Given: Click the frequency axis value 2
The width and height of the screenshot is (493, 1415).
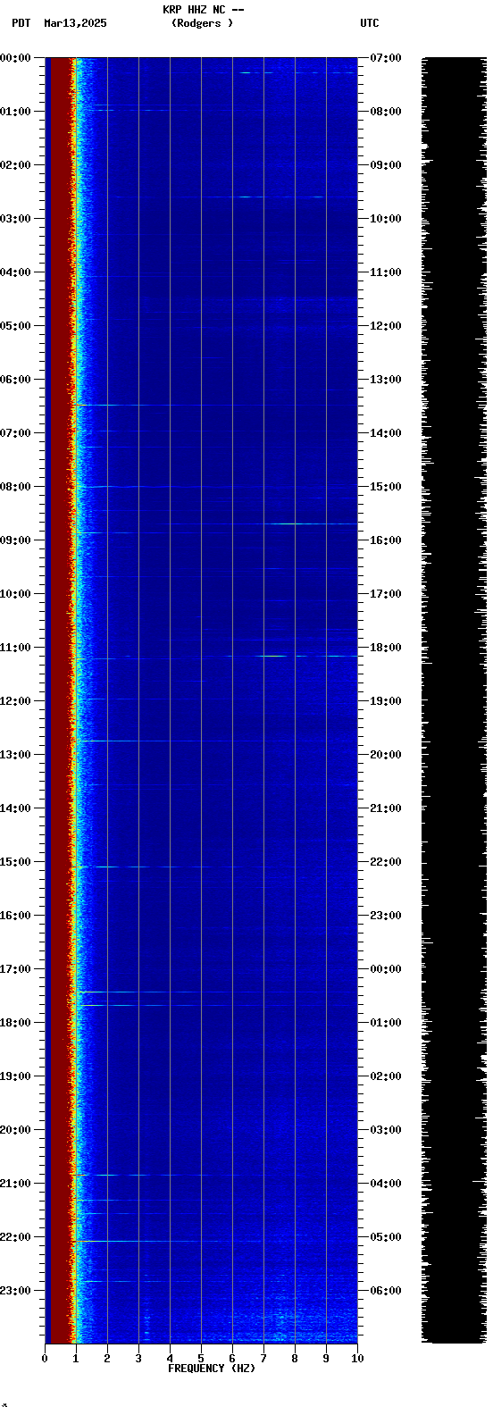Looking at the screenshot, I should click(x=107, y=1359).
